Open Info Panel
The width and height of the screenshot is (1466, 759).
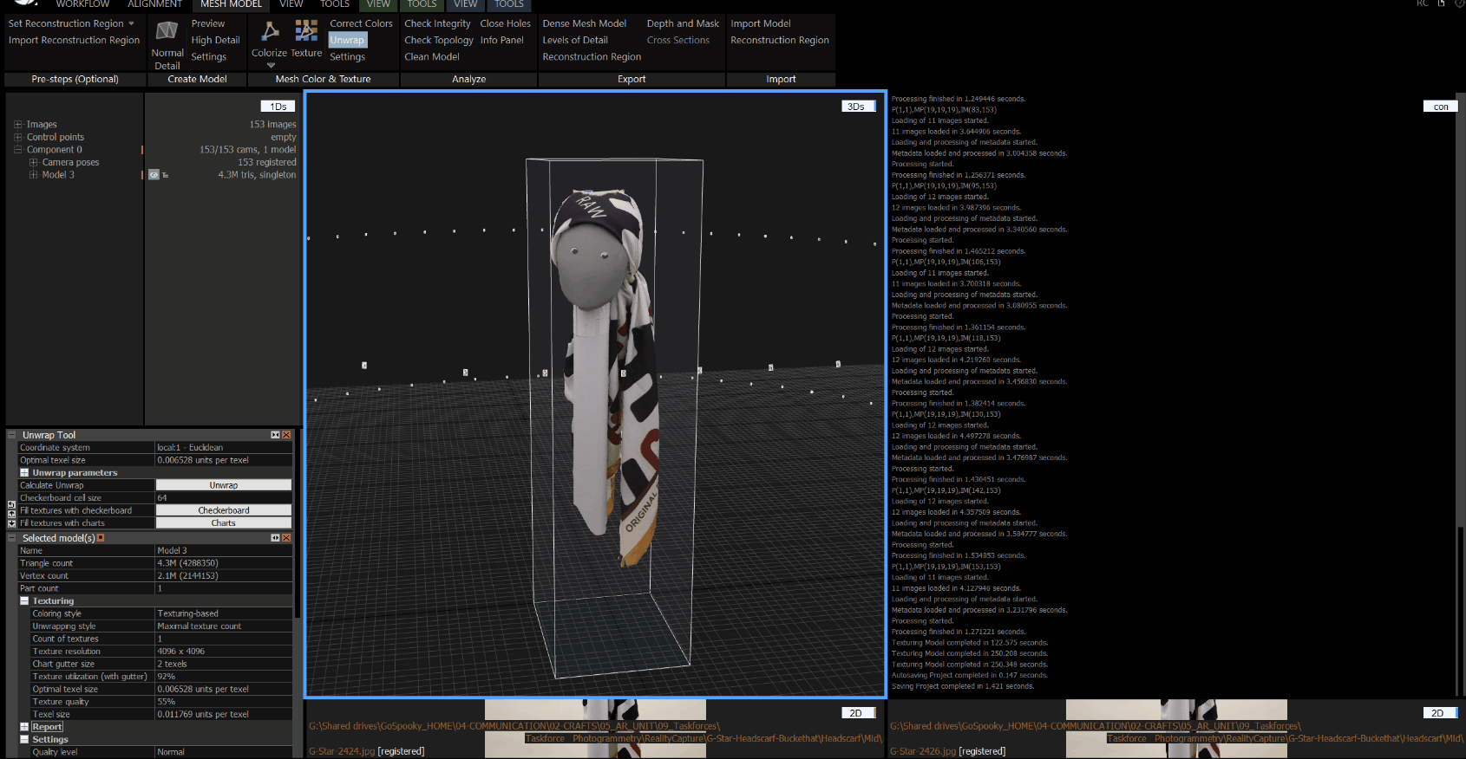502,40
